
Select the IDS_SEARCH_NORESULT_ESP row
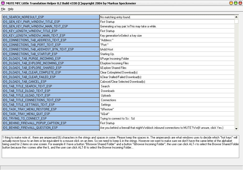tap(118, 17)
